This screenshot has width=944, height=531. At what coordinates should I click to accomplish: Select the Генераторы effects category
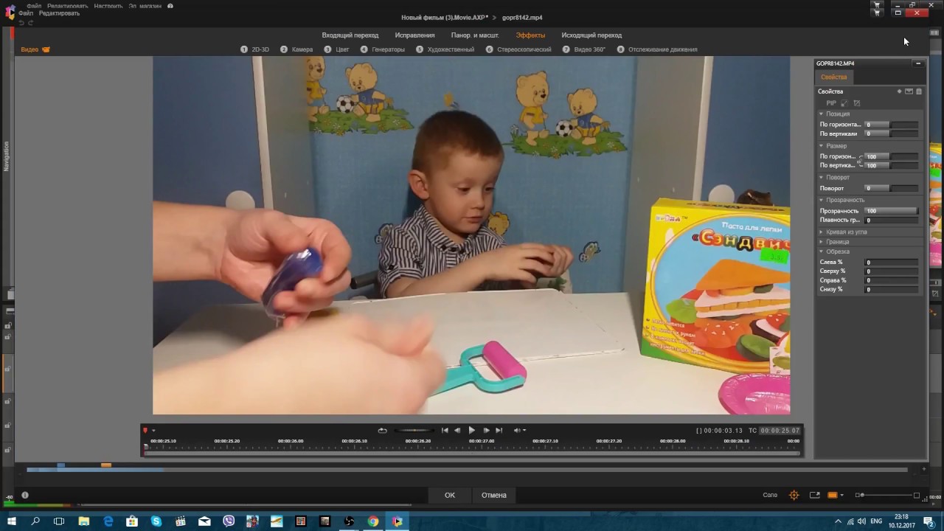pos(383,49)
